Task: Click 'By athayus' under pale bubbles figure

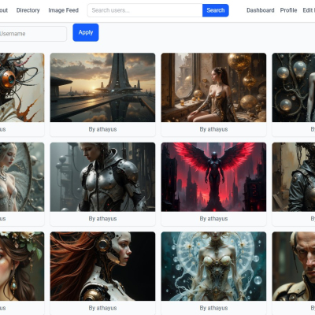Action: (213, 308)
